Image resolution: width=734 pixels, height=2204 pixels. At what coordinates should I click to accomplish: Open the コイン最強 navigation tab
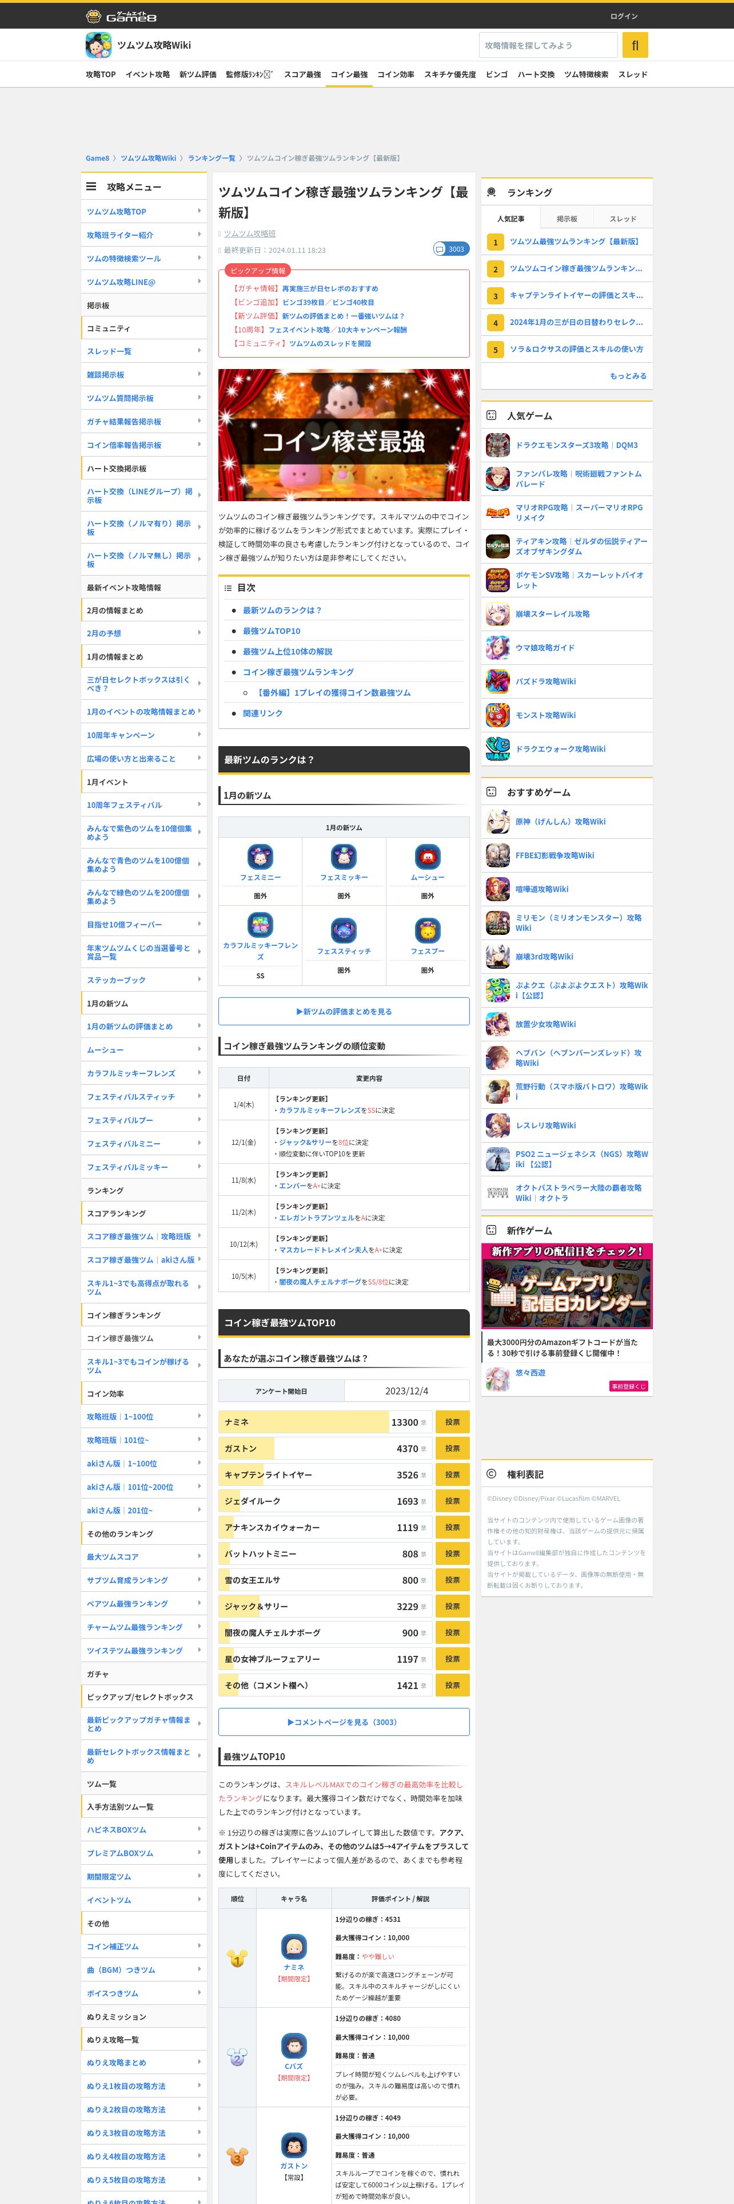click(x=349, y=74)
